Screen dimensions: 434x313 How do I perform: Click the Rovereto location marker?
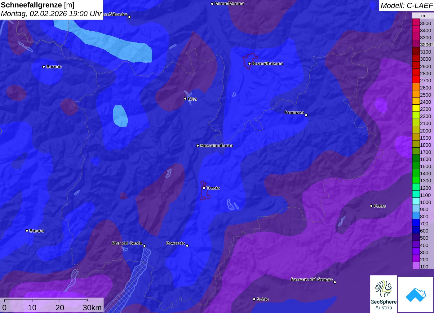[x=187, y=246]
